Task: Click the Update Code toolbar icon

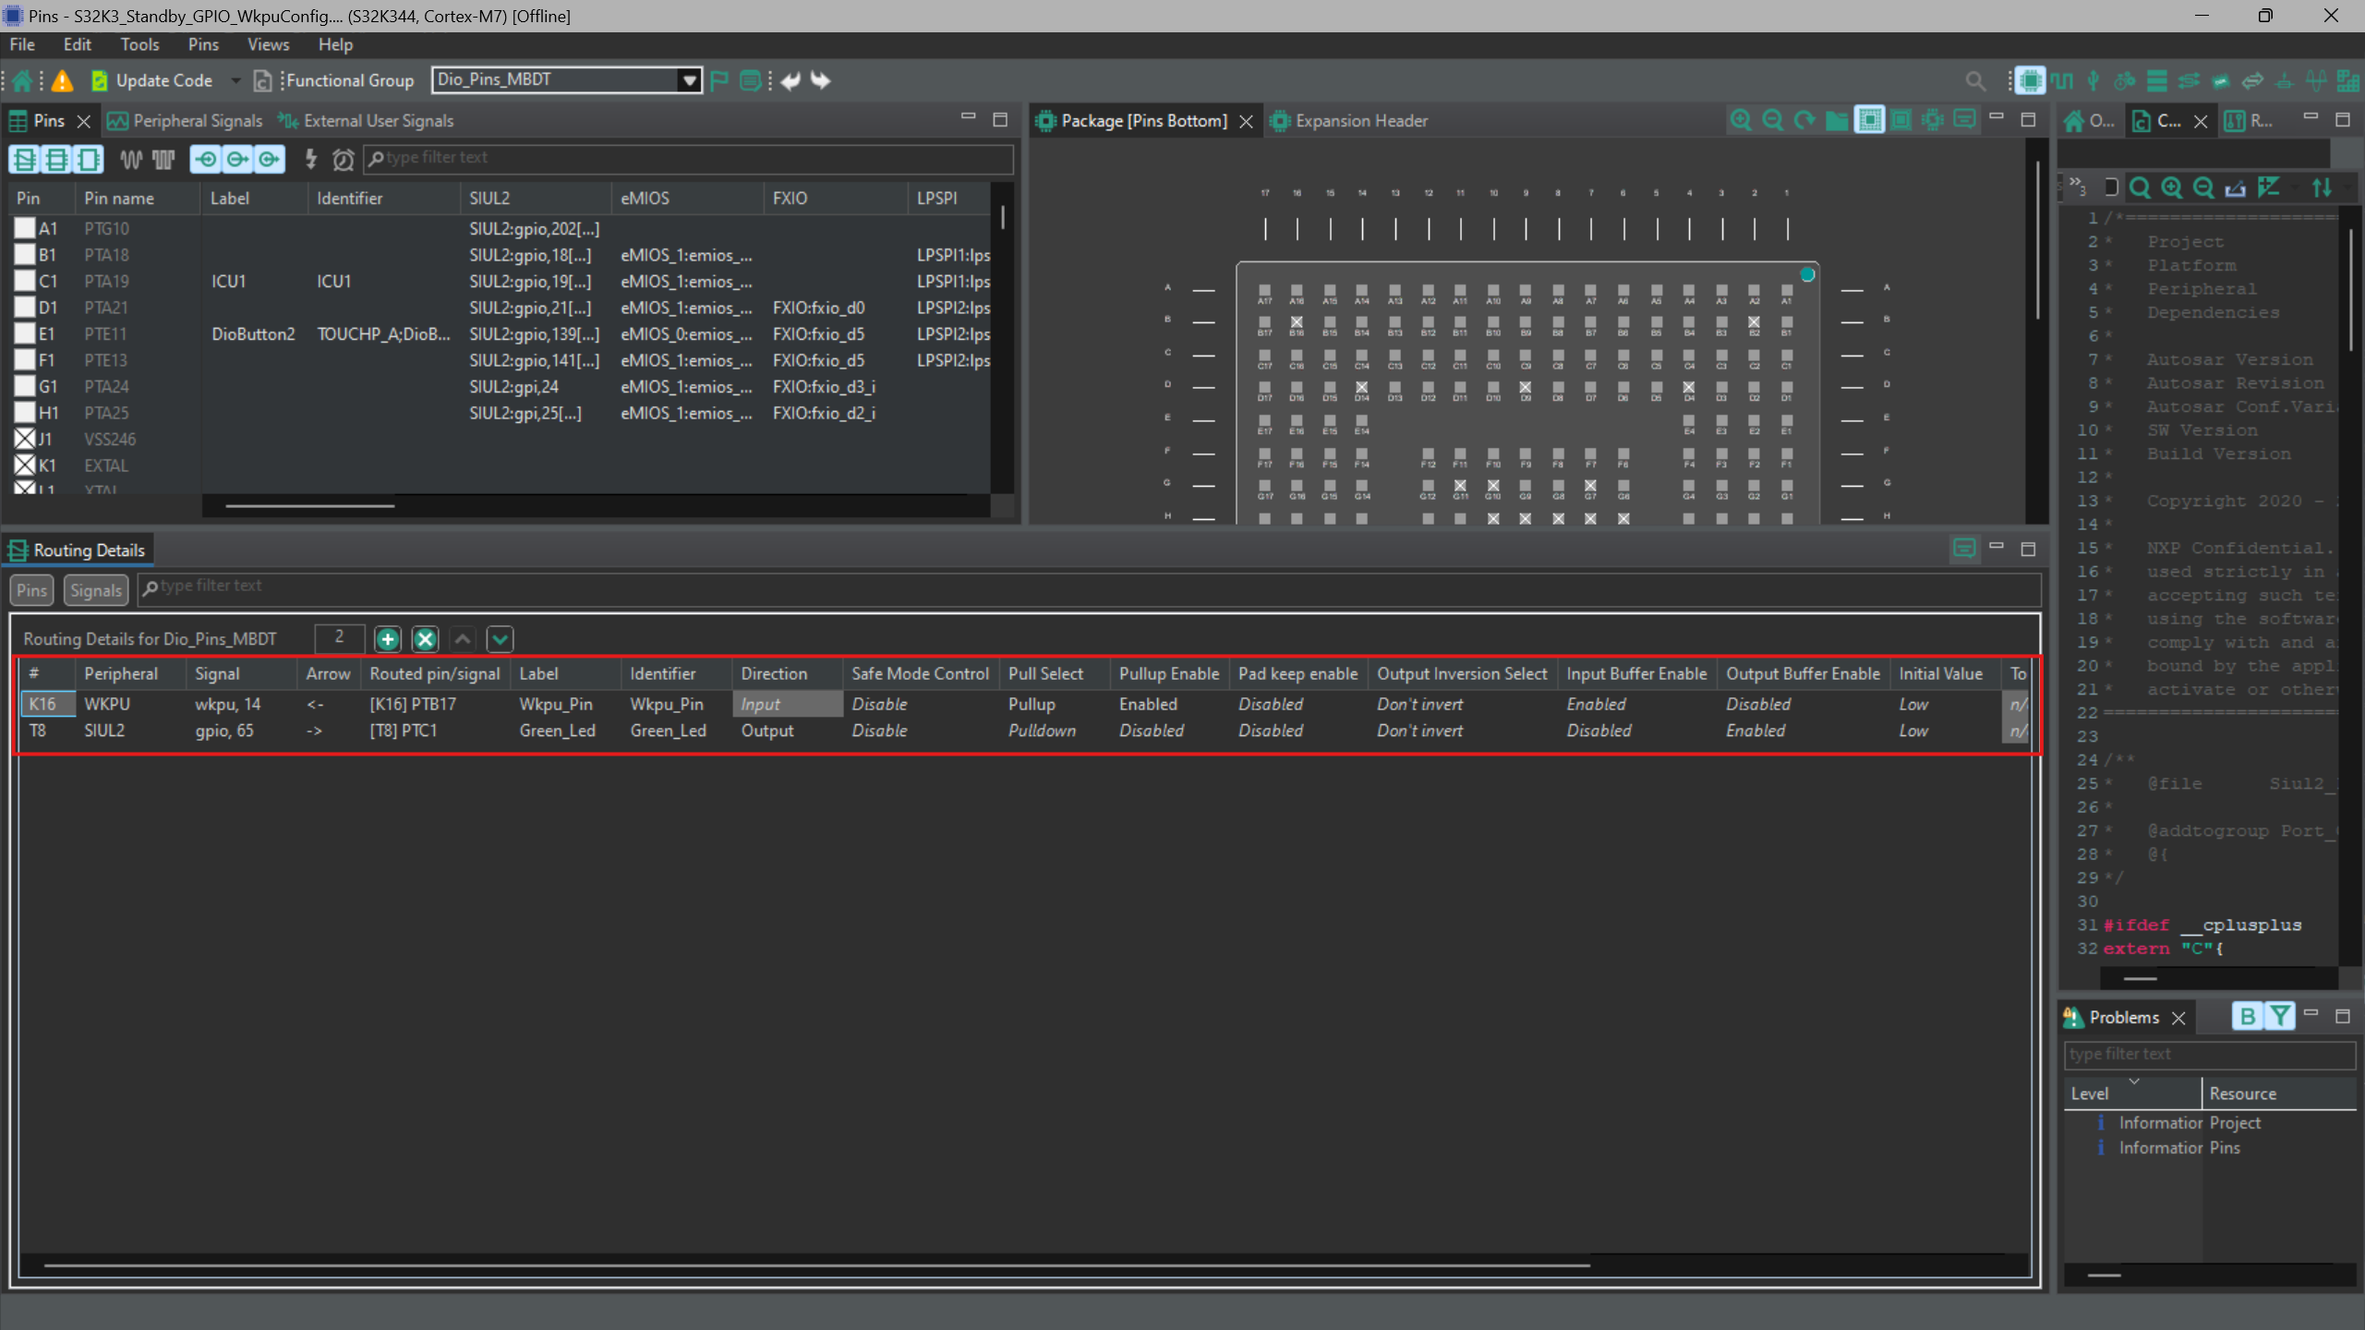Action: pos(99,80)
